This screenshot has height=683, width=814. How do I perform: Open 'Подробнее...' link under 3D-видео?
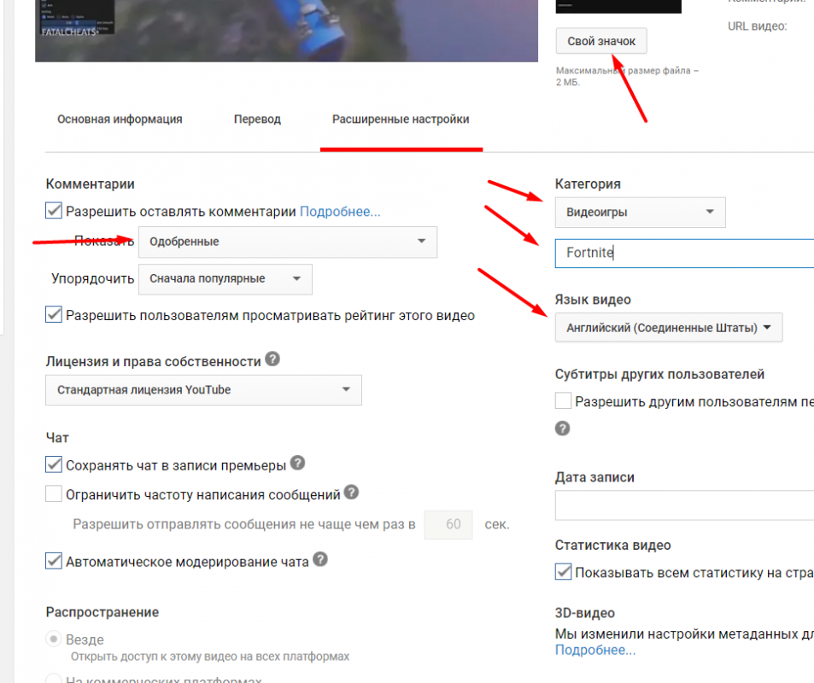pos(595,651)
